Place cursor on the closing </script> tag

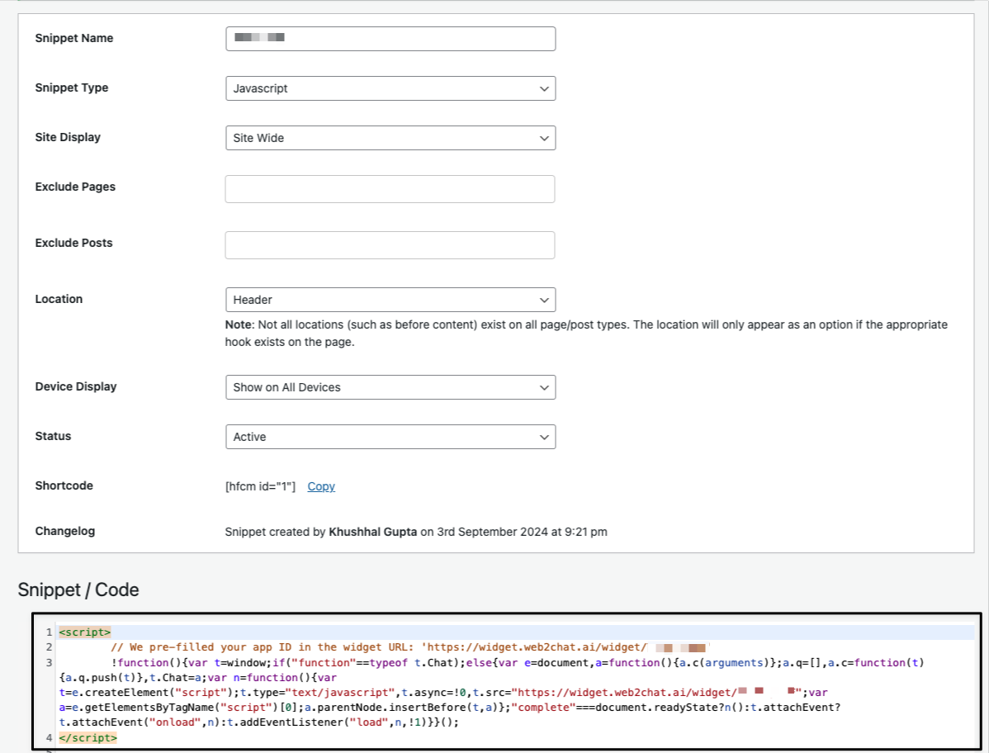click(x=88, y=738)
